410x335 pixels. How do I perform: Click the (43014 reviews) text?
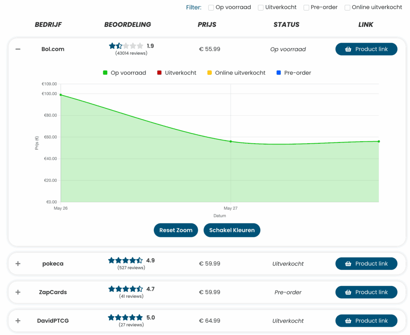click(x=131, y=53)
